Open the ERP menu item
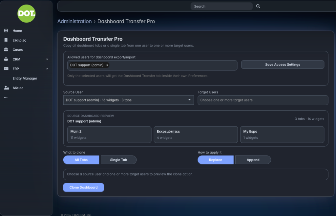This screenshot has height=216, width=336. coord(16,69)
